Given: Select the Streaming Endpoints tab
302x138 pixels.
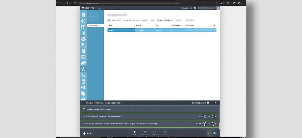Looking at the screenshot, I should pos(165,20).
